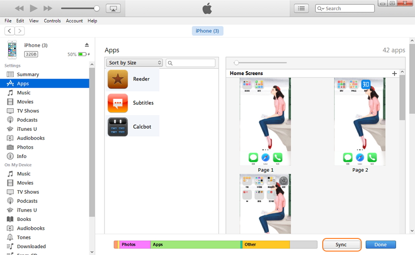The width and height of the screenshot is (415, 255).
Task: Click the 42 apps count label
Action: [394, 50]
